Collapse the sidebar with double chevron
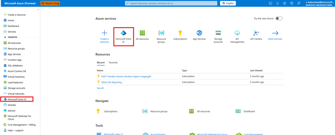 coord(38,9)
